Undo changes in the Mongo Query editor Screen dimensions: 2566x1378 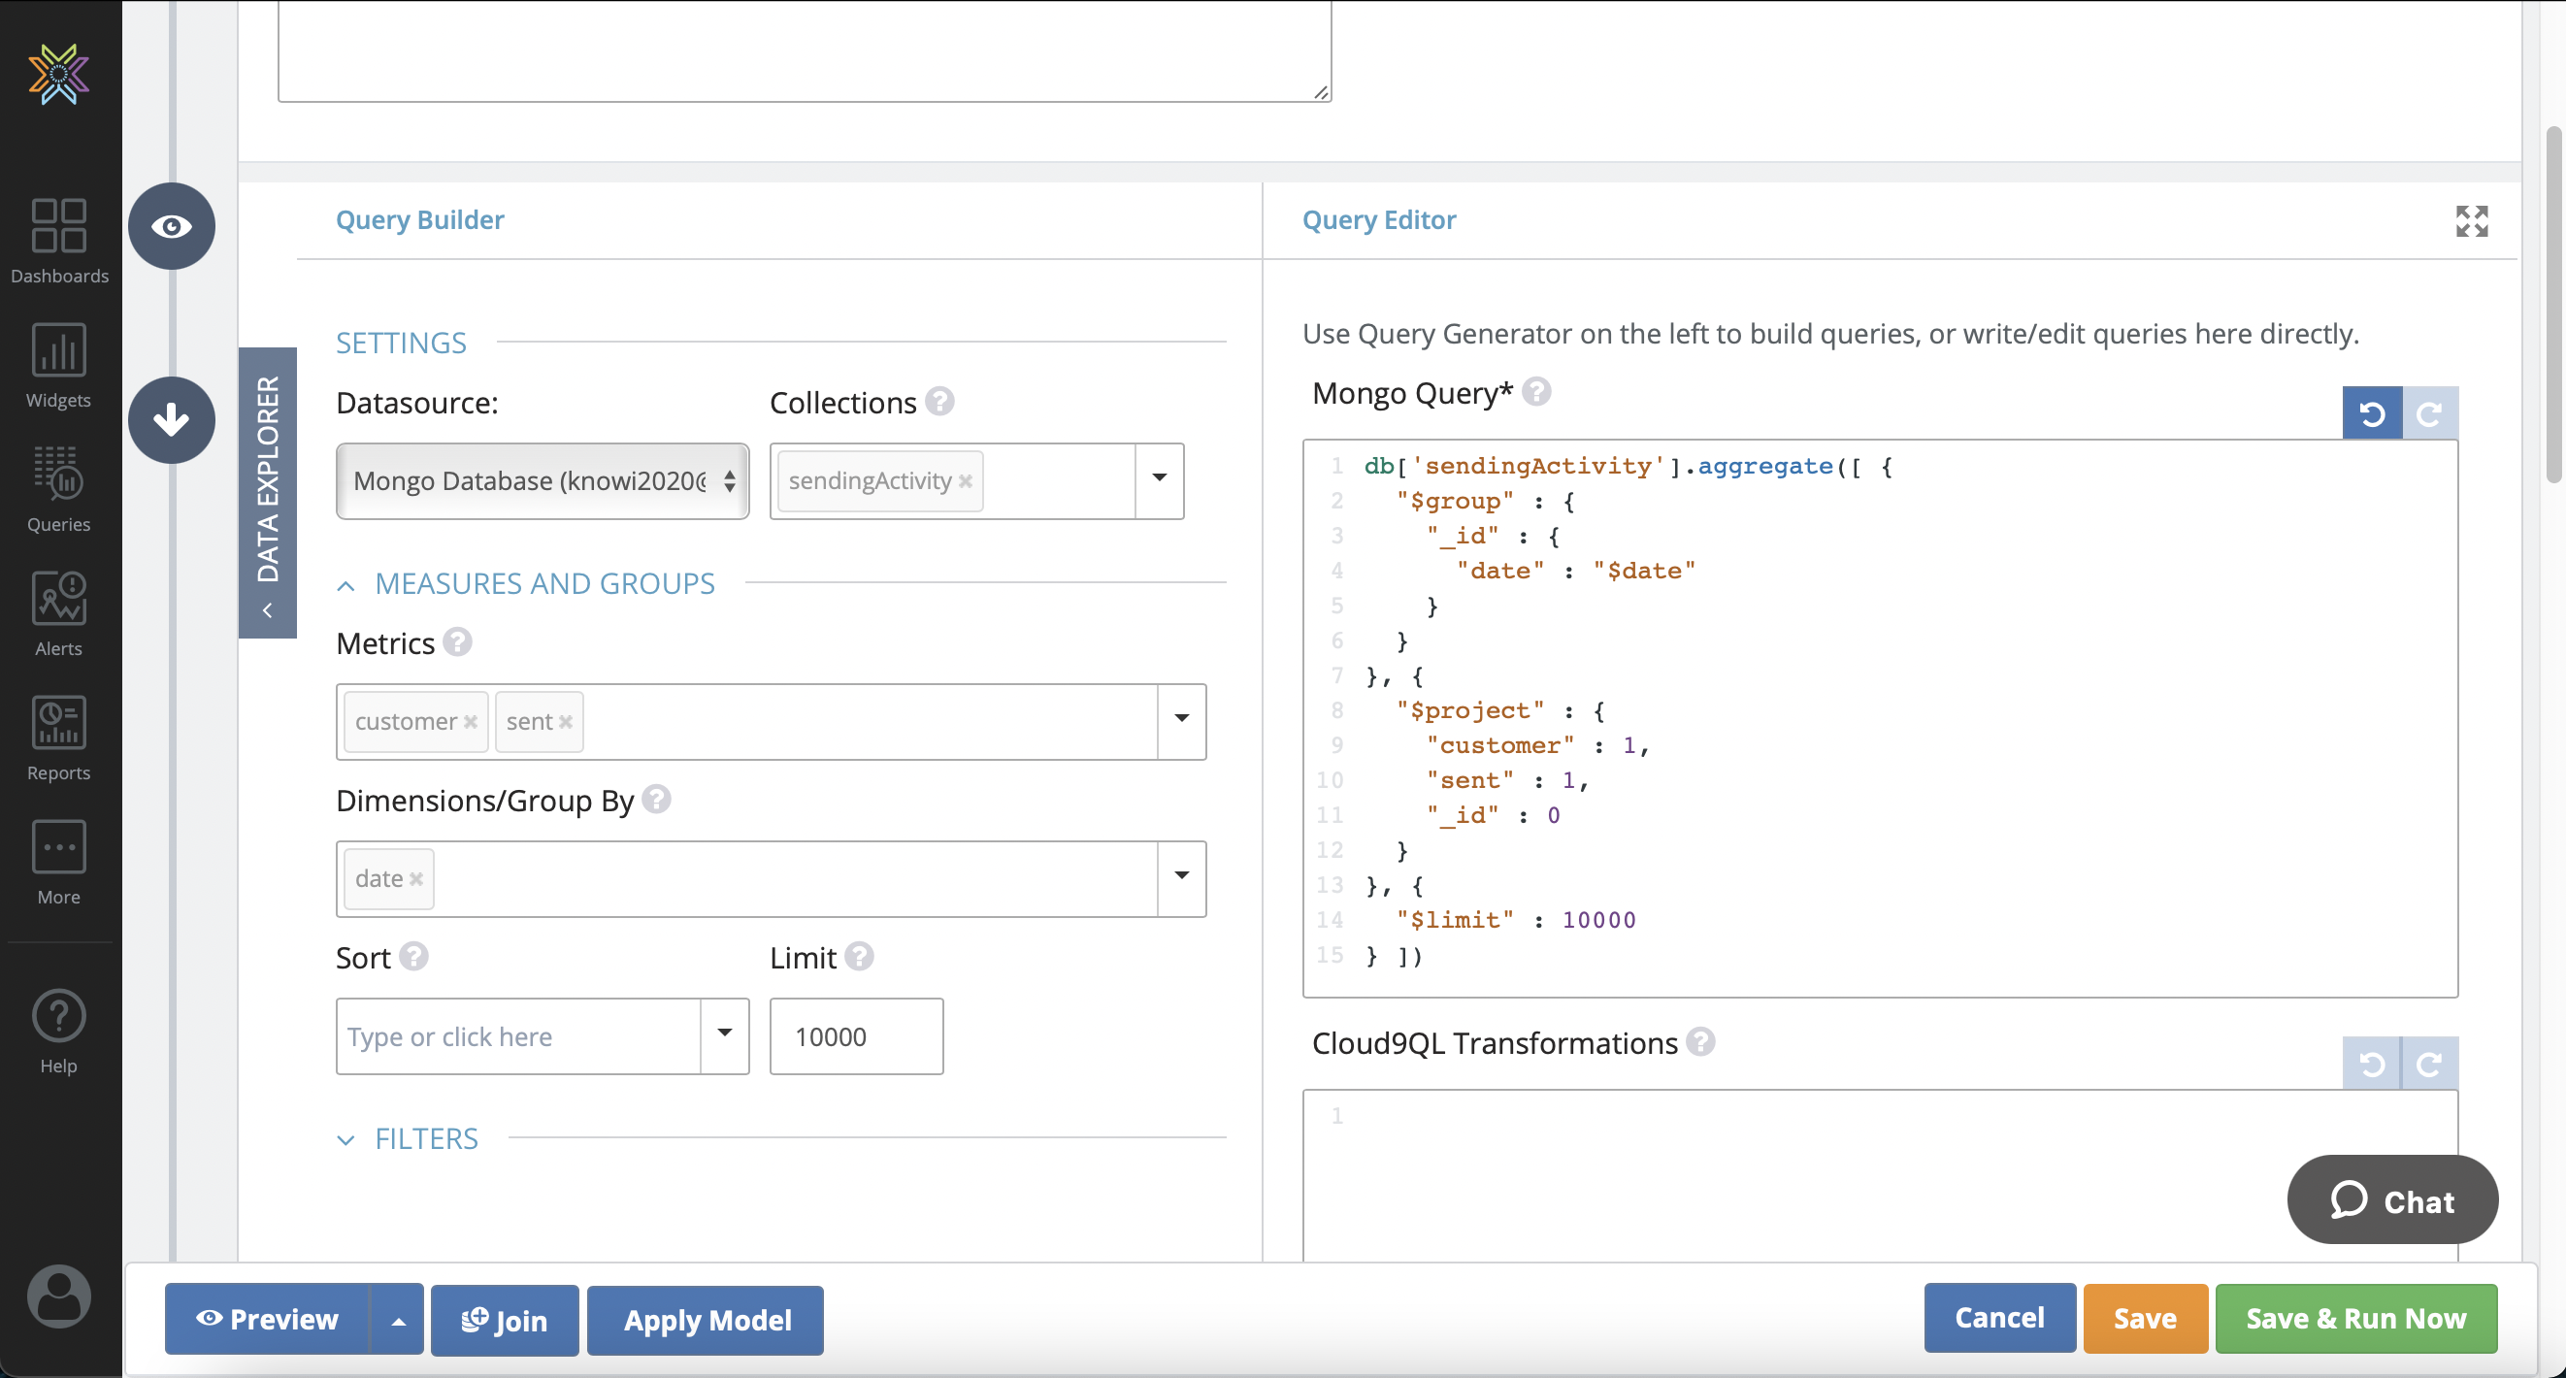click(2372, 412)
